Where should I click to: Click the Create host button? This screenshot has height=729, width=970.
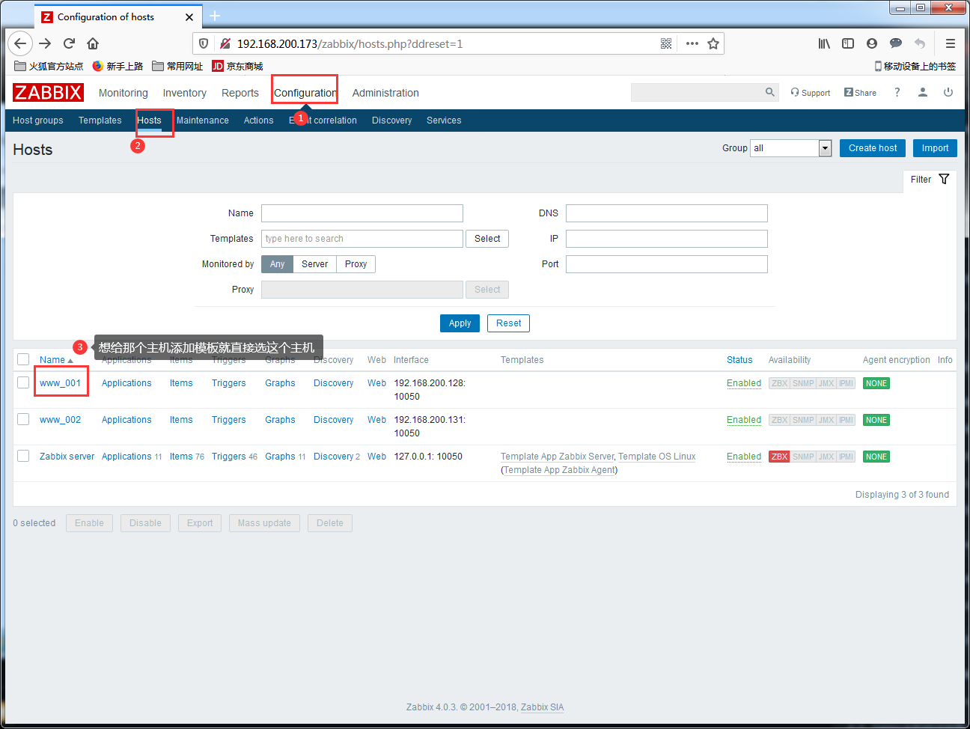tap(873, 148)
